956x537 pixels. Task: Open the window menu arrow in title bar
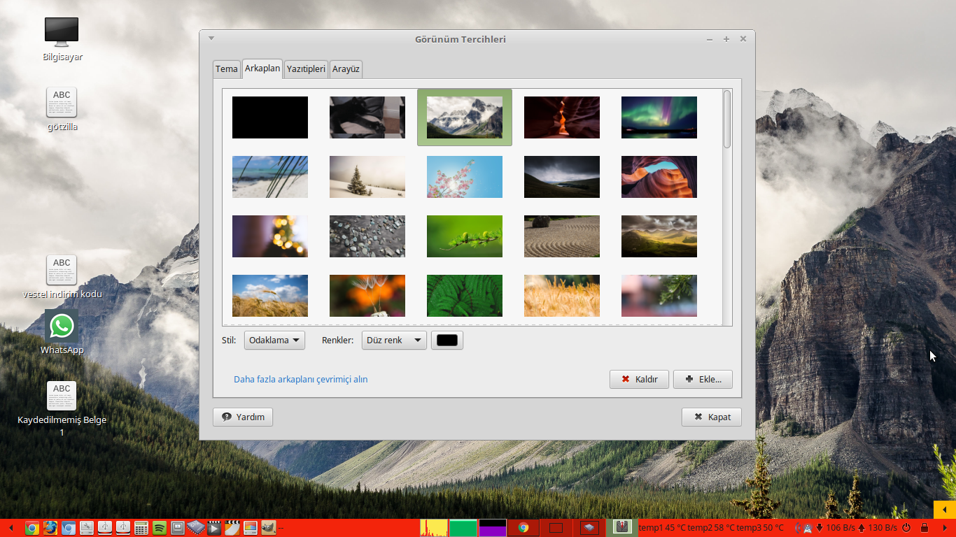(211, 38)
